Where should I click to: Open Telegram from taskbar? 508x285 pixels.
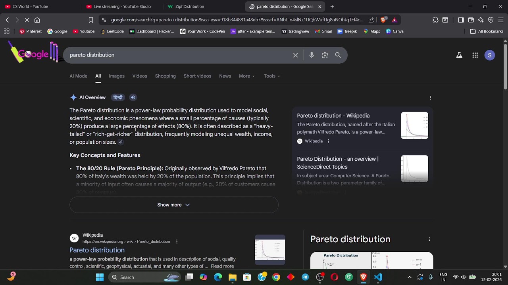(x=305, y=277)
